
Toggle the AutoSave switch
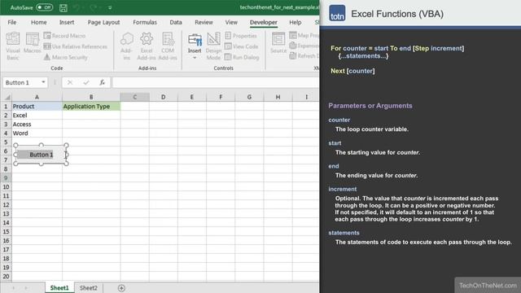coord(45,7)
